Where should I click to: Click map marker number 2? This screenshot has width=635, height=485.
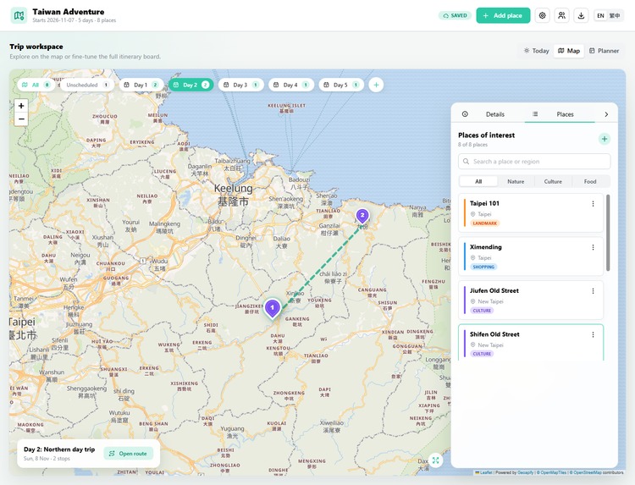click(x=362, y=216)
